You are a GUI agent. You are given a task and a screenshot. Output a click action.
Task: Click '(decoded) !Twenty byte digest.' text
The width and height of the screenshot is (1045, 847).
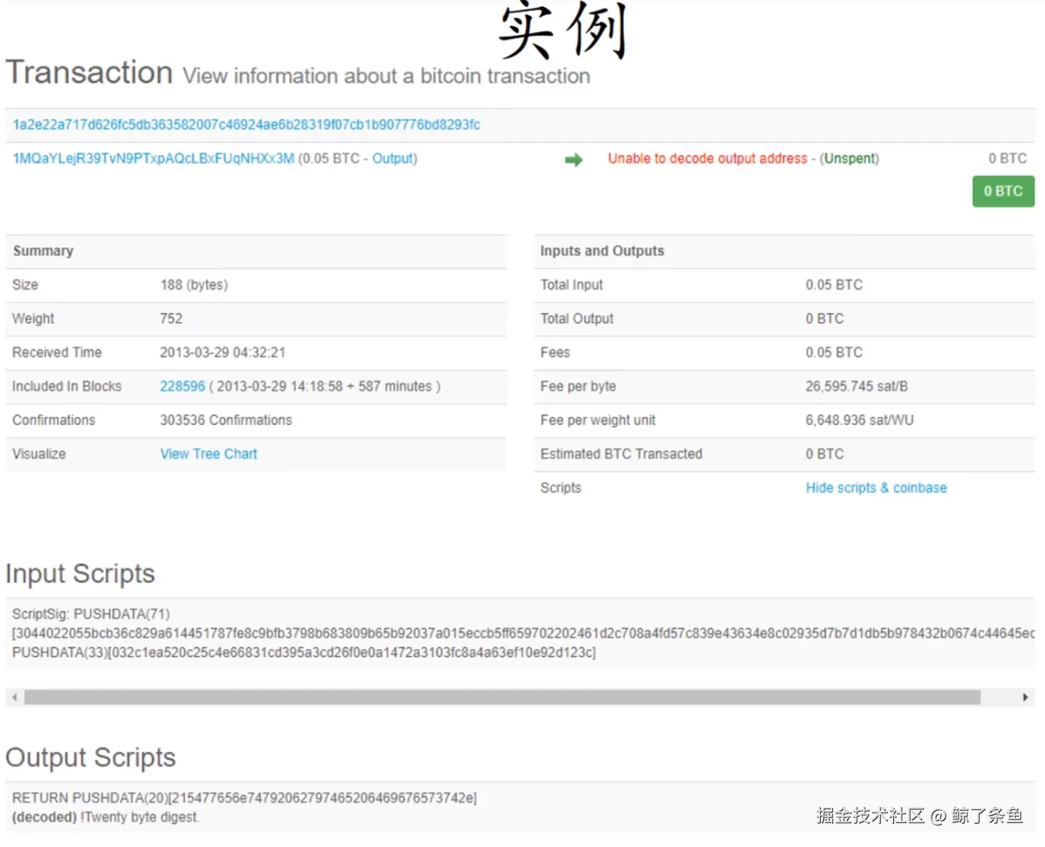105,817
